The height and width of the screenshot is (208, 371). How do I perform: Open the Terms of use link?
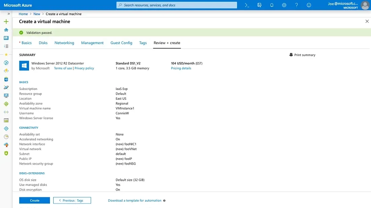pos(63,68)
